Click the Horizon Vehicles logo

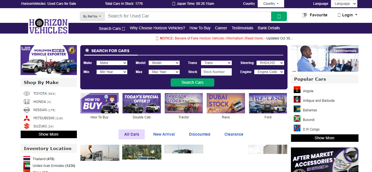(48, 26)
